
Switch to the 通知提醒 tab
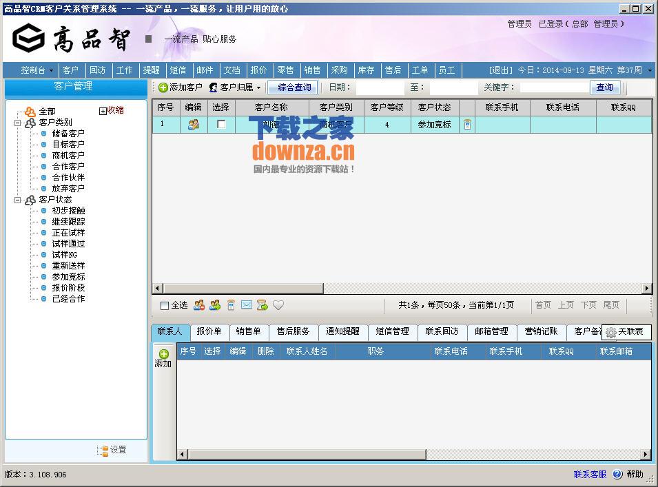(343, 331)
